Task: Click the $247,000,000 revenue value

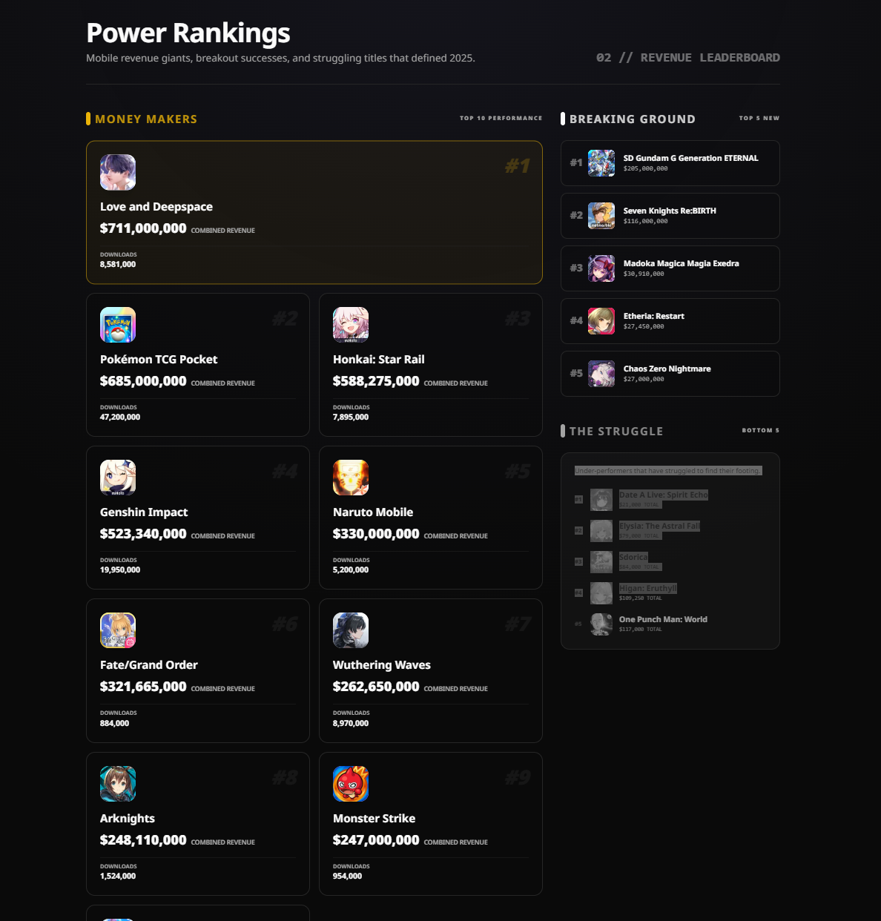Action: tap(376, 840)
